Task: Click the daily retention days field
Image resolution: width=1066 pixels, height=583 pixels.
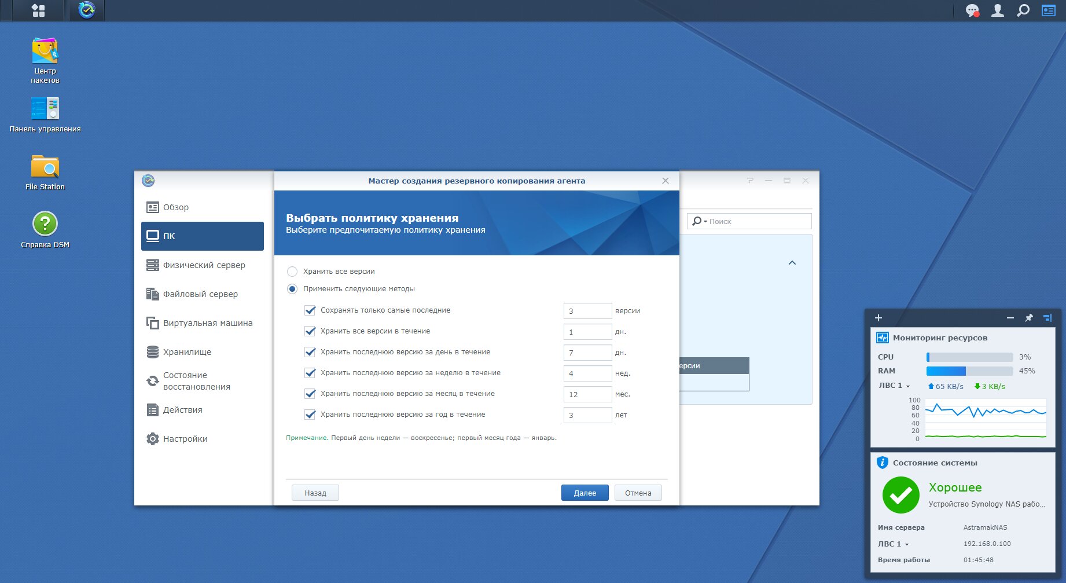Action: (x=587, y=353)
